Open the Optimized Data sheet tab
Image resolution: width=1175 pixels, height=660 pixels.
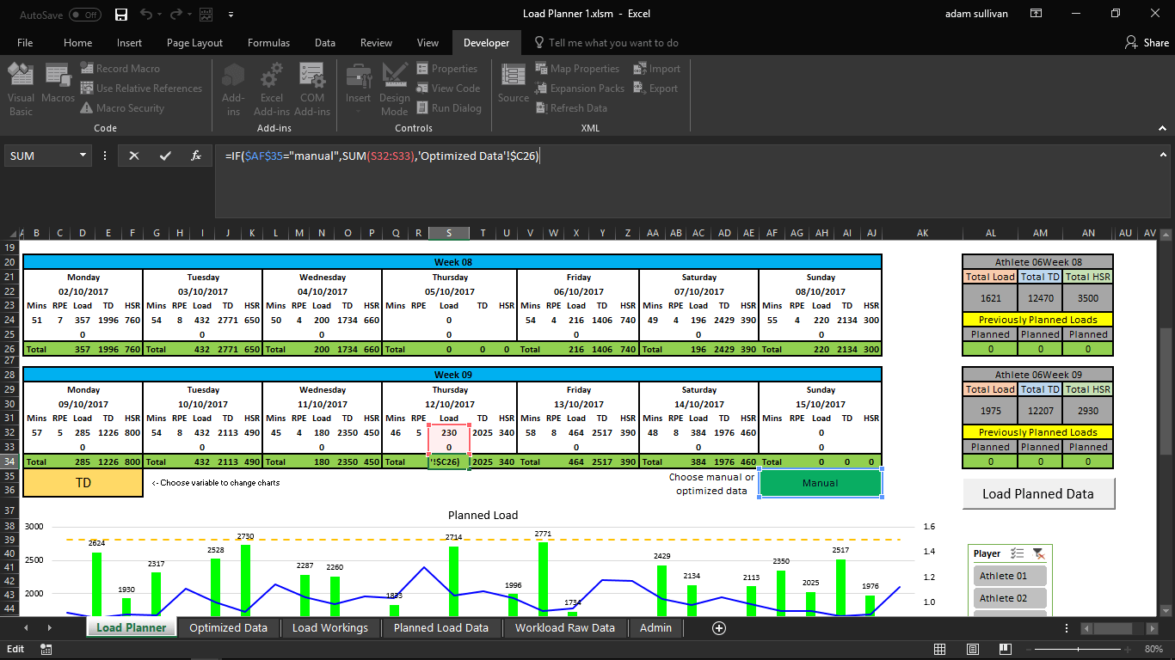(228, 628)
